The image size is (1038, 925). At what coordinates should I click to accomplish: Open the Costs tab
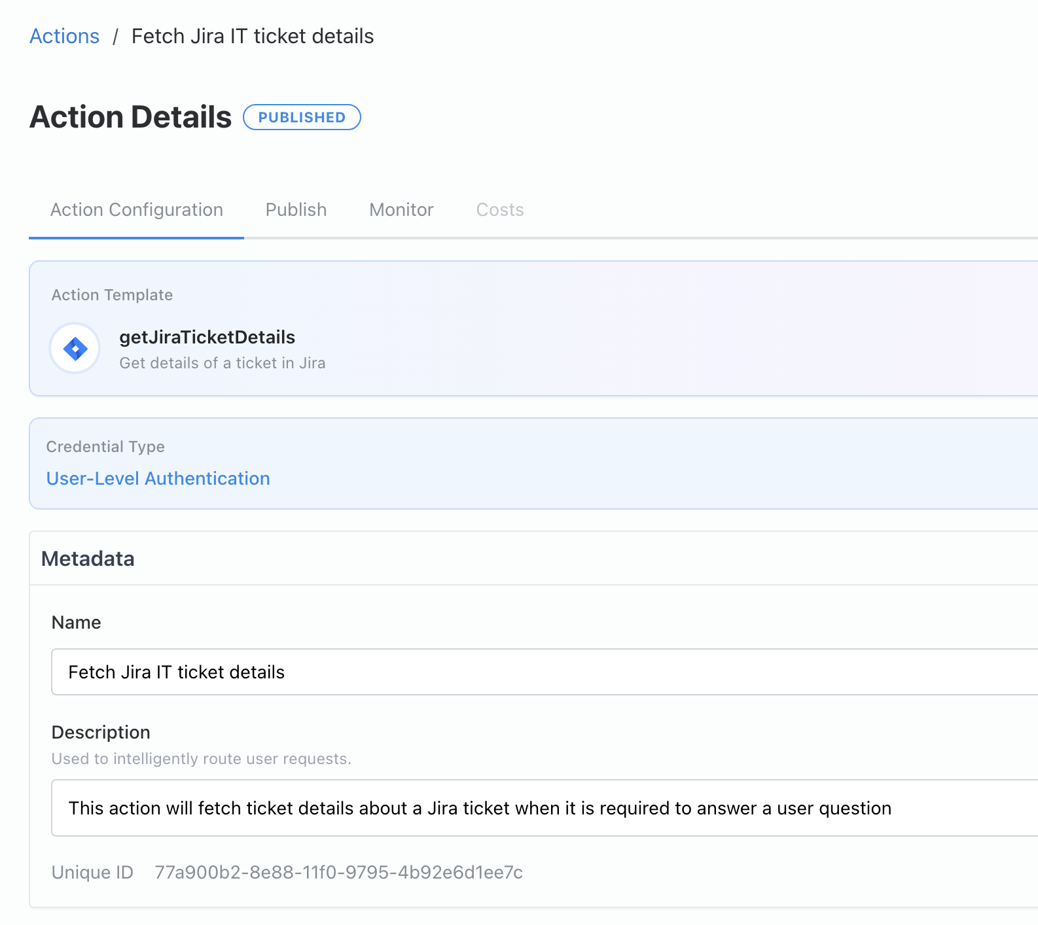(x=499, y=210)
